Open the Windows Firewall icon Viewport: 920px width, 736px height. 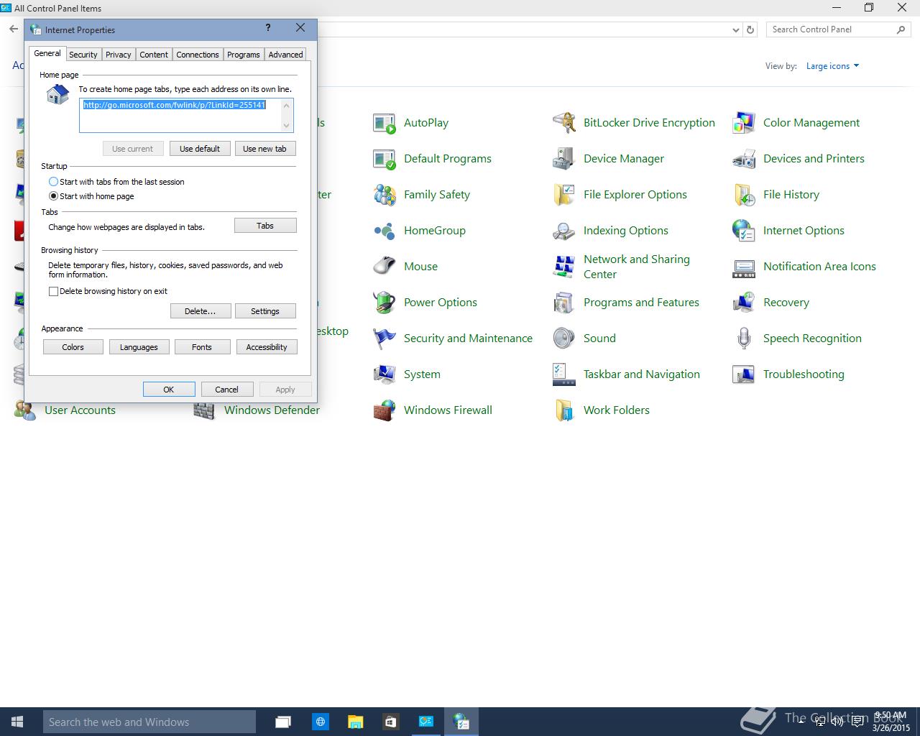(385, 410)
